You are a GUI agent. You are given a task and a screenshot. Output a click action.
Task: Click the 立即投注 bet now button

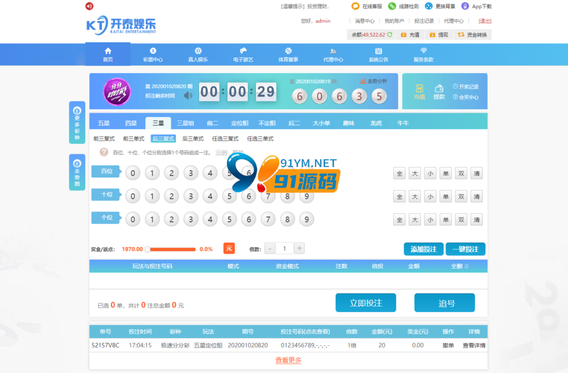[x=366, y=303]
